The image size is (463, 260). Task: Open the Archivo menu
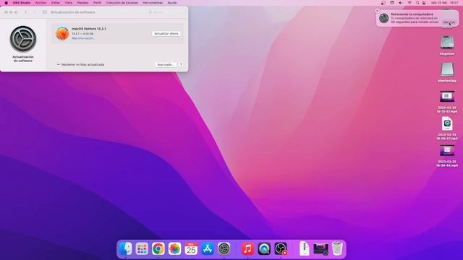tap(41, 3)
